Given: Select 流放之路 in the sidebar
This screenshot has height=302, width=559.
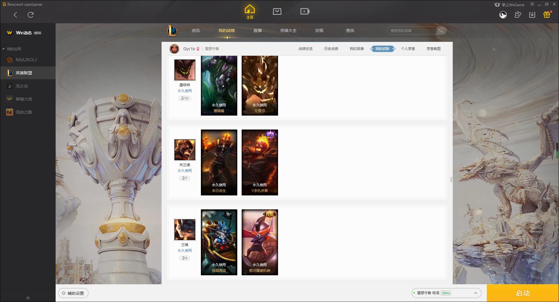Looking at the screenshot, I should click(28, 112).
